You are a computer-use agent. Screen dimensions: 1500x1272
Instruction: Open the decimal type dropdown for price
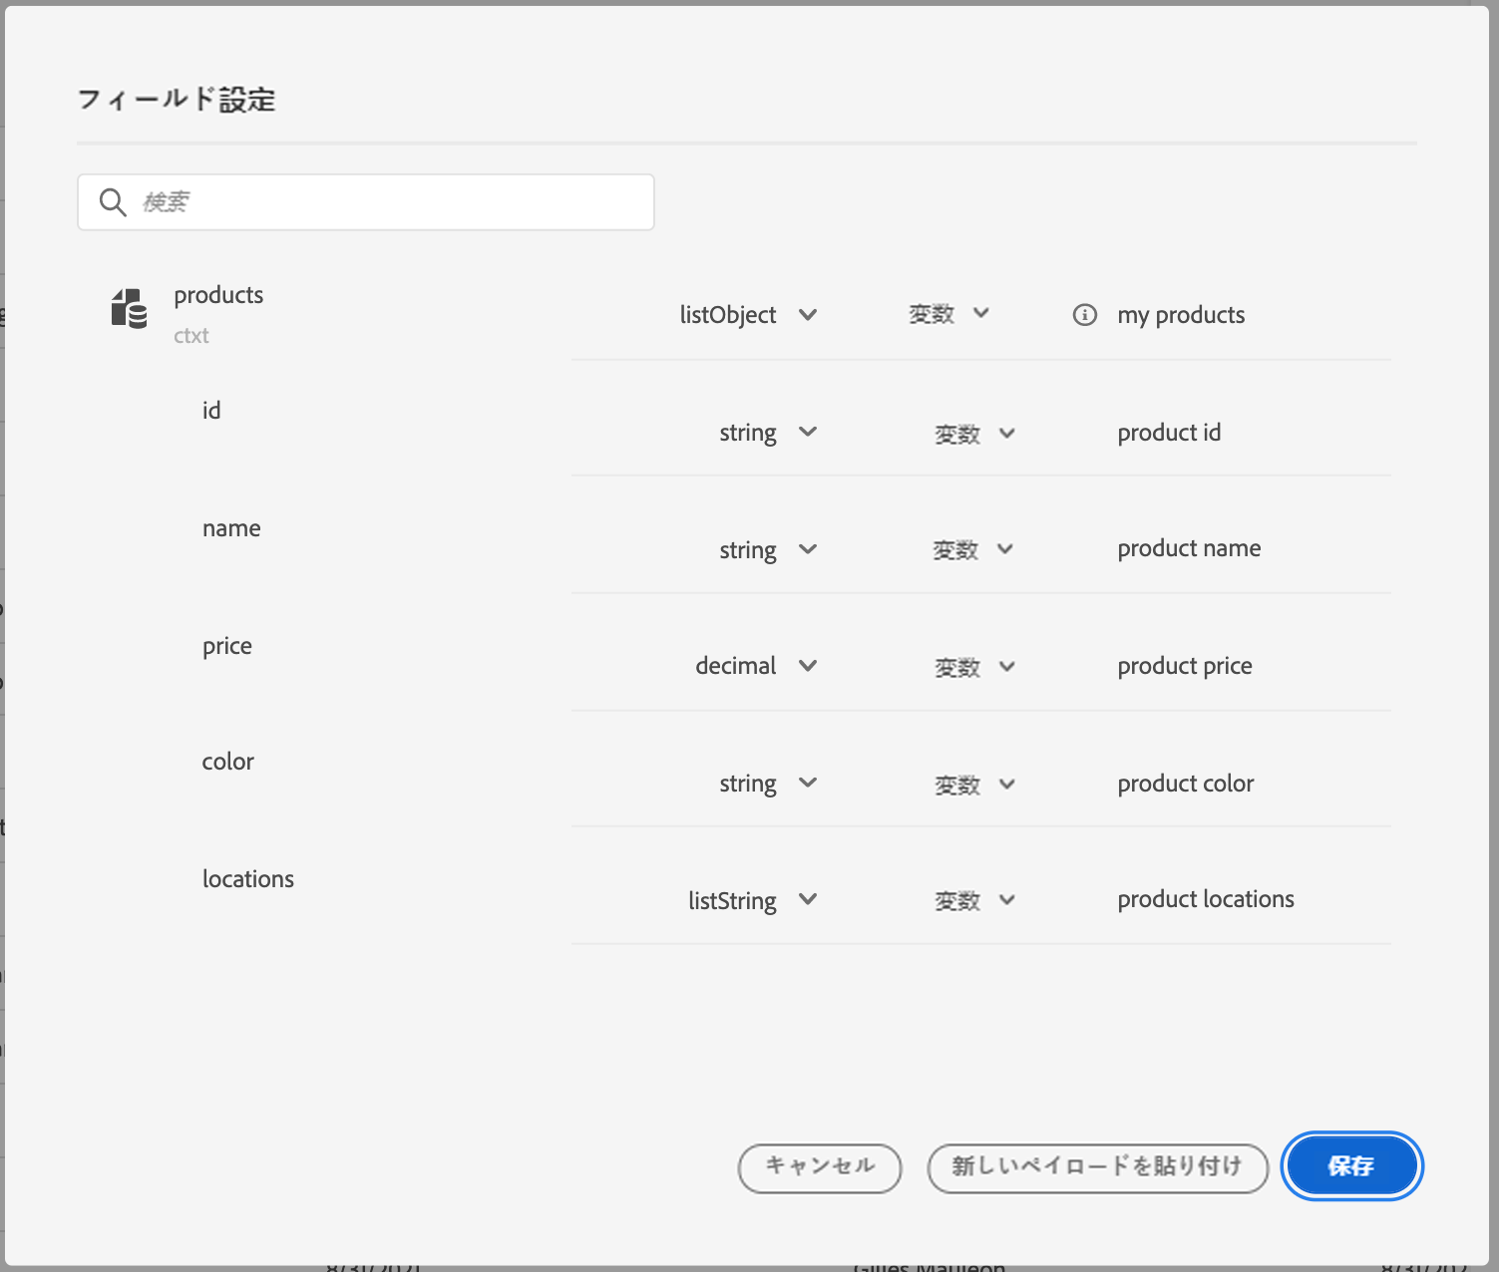point(756,666)
